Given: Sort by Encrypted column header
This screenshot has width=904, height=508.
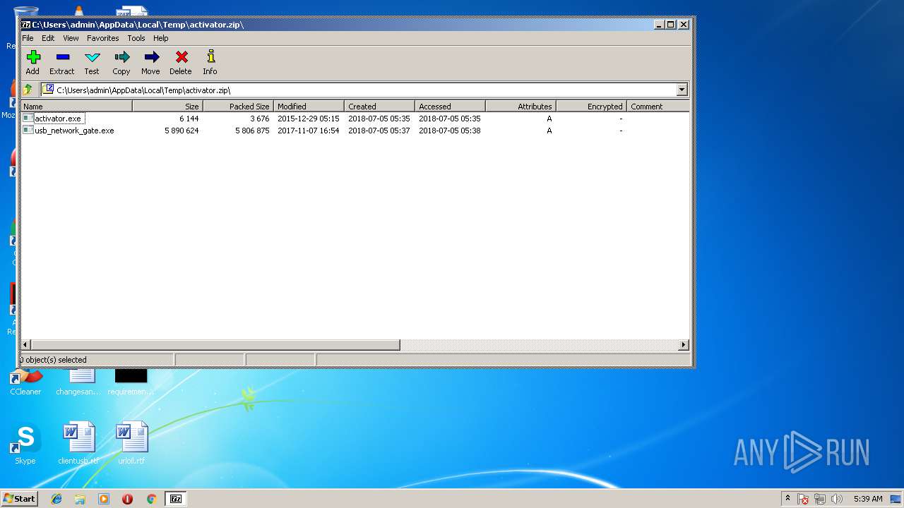Looking at the screenshot, I should (x=592, y=107).
